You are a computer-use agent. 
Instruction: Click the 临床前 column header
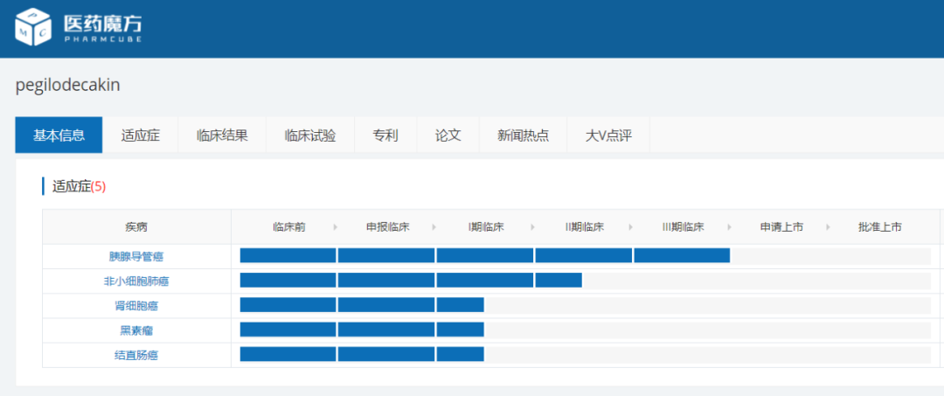(288, 227)
